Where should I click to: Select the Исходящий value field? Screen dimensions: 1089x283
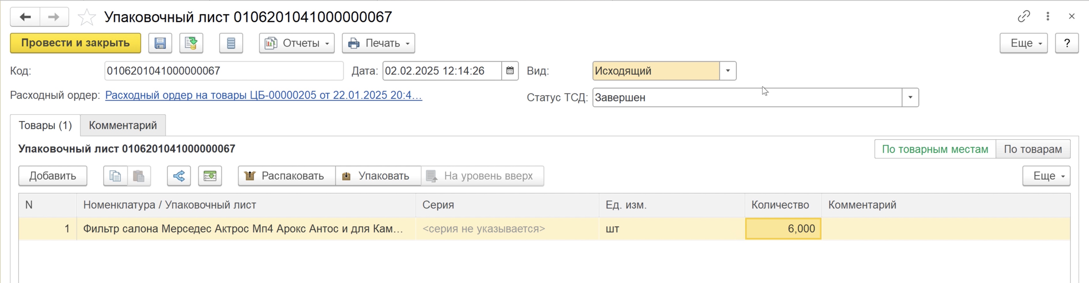pos(656,71)
